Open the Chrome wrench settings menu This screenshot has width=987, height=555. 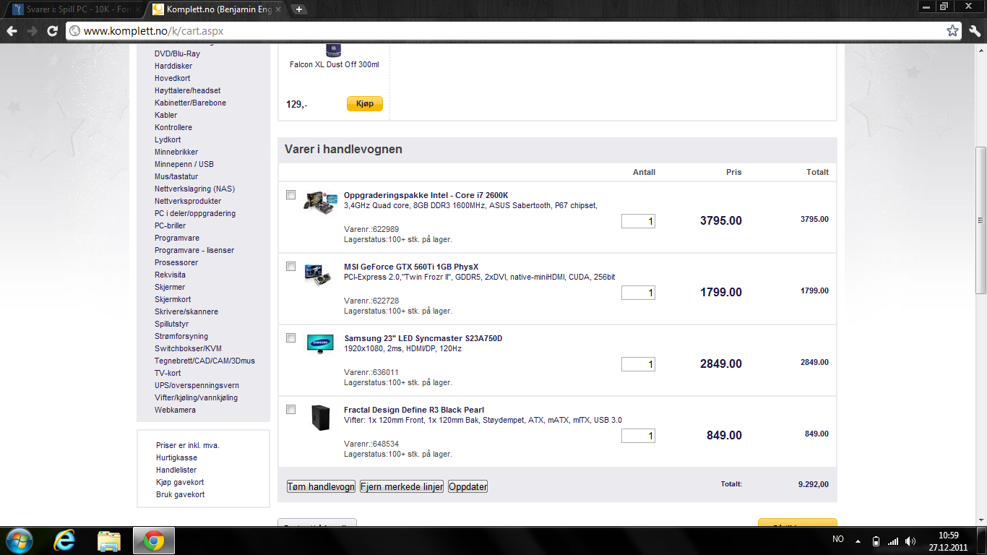click(x=975, y=31)
